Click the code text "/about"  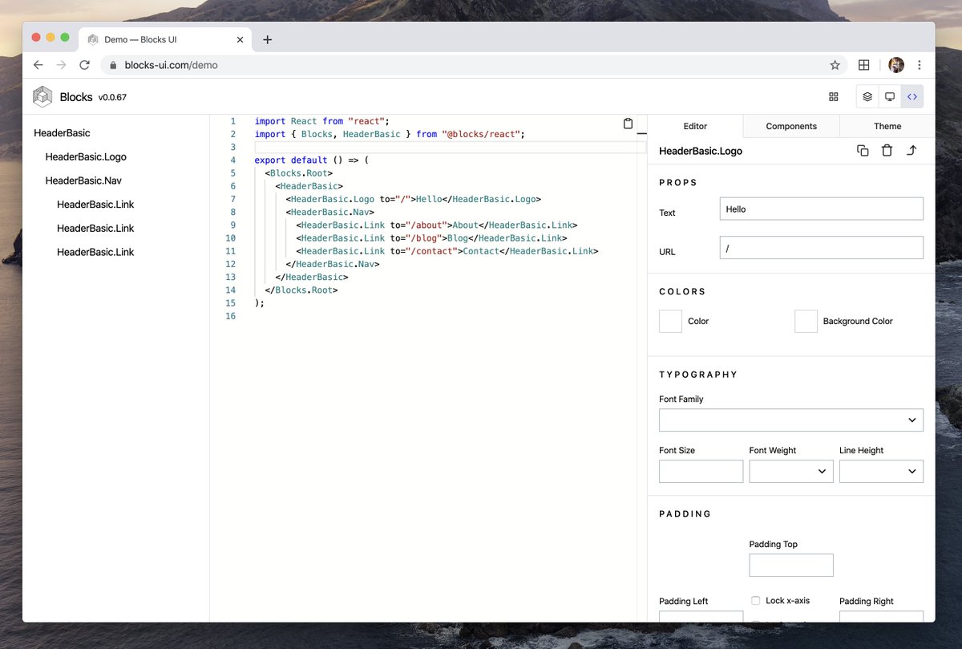coord(426,225)
